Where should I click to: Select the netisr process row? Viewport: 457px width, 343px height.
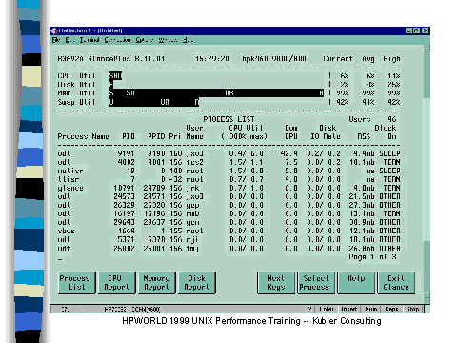pos(228,171)
